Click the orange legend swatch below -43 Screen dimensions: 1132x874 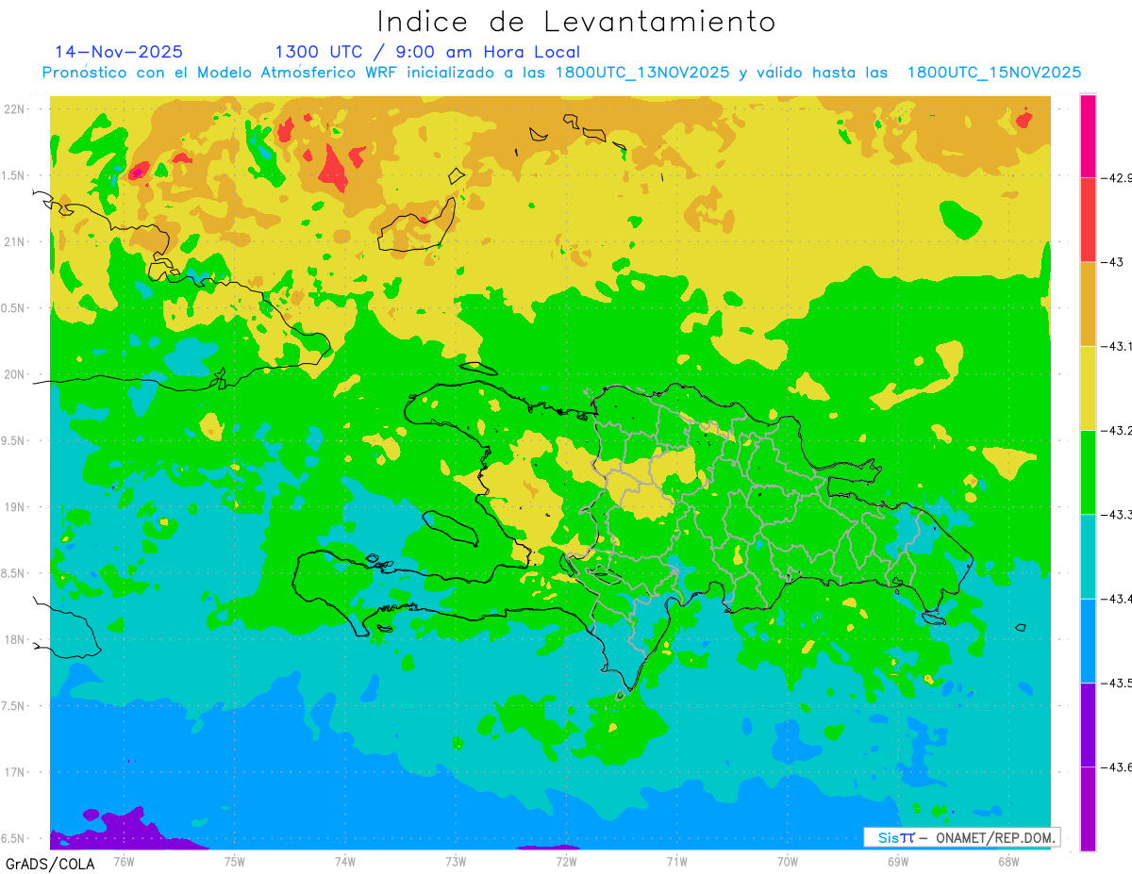1088,304
